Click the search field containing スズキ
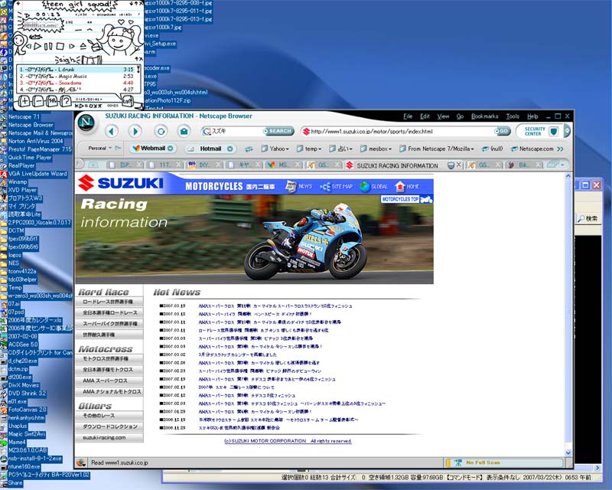The width and height of the screenshot is (612, 490). [x=236, y=131]
